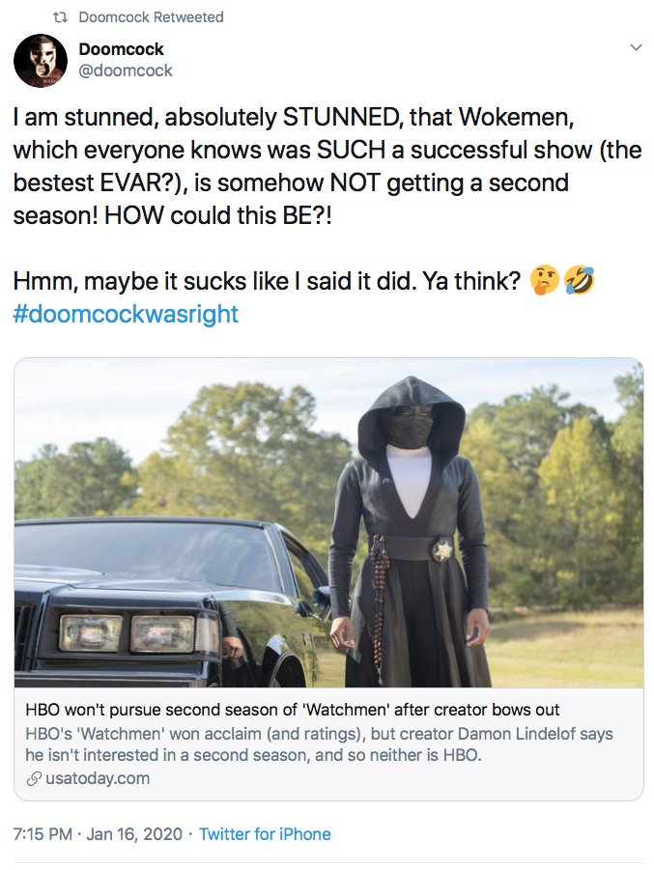Click the thinking face emoji
This screenshot has width=654, height=870.
(x=545, y=280)
